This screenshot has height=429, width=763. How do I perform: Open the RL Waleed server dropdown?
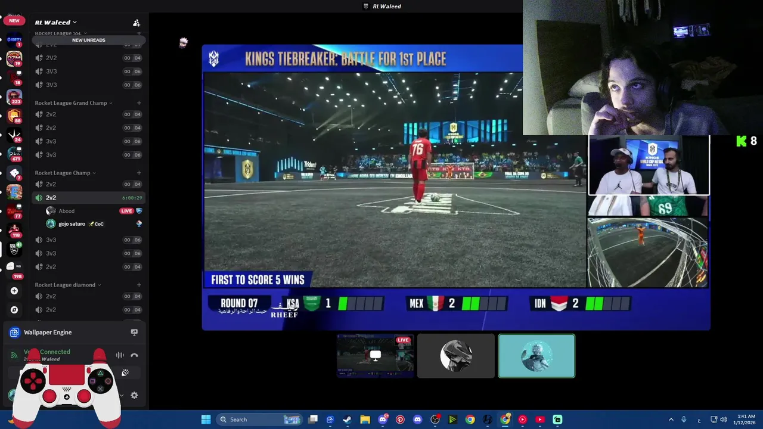coord(56,23)
